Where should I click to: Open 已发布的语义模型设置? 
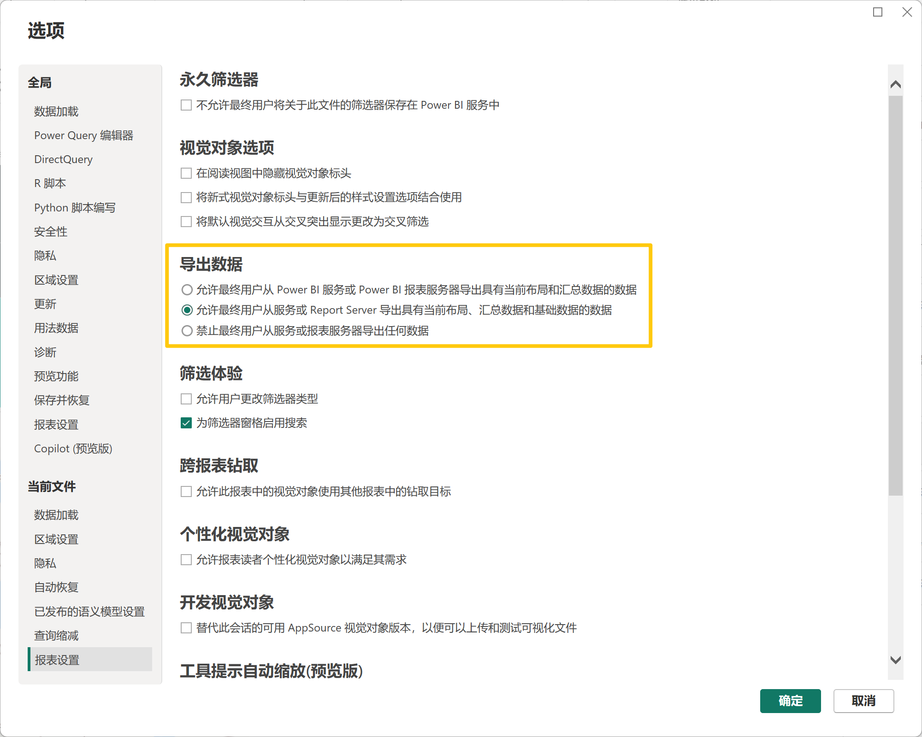point(89,612)
